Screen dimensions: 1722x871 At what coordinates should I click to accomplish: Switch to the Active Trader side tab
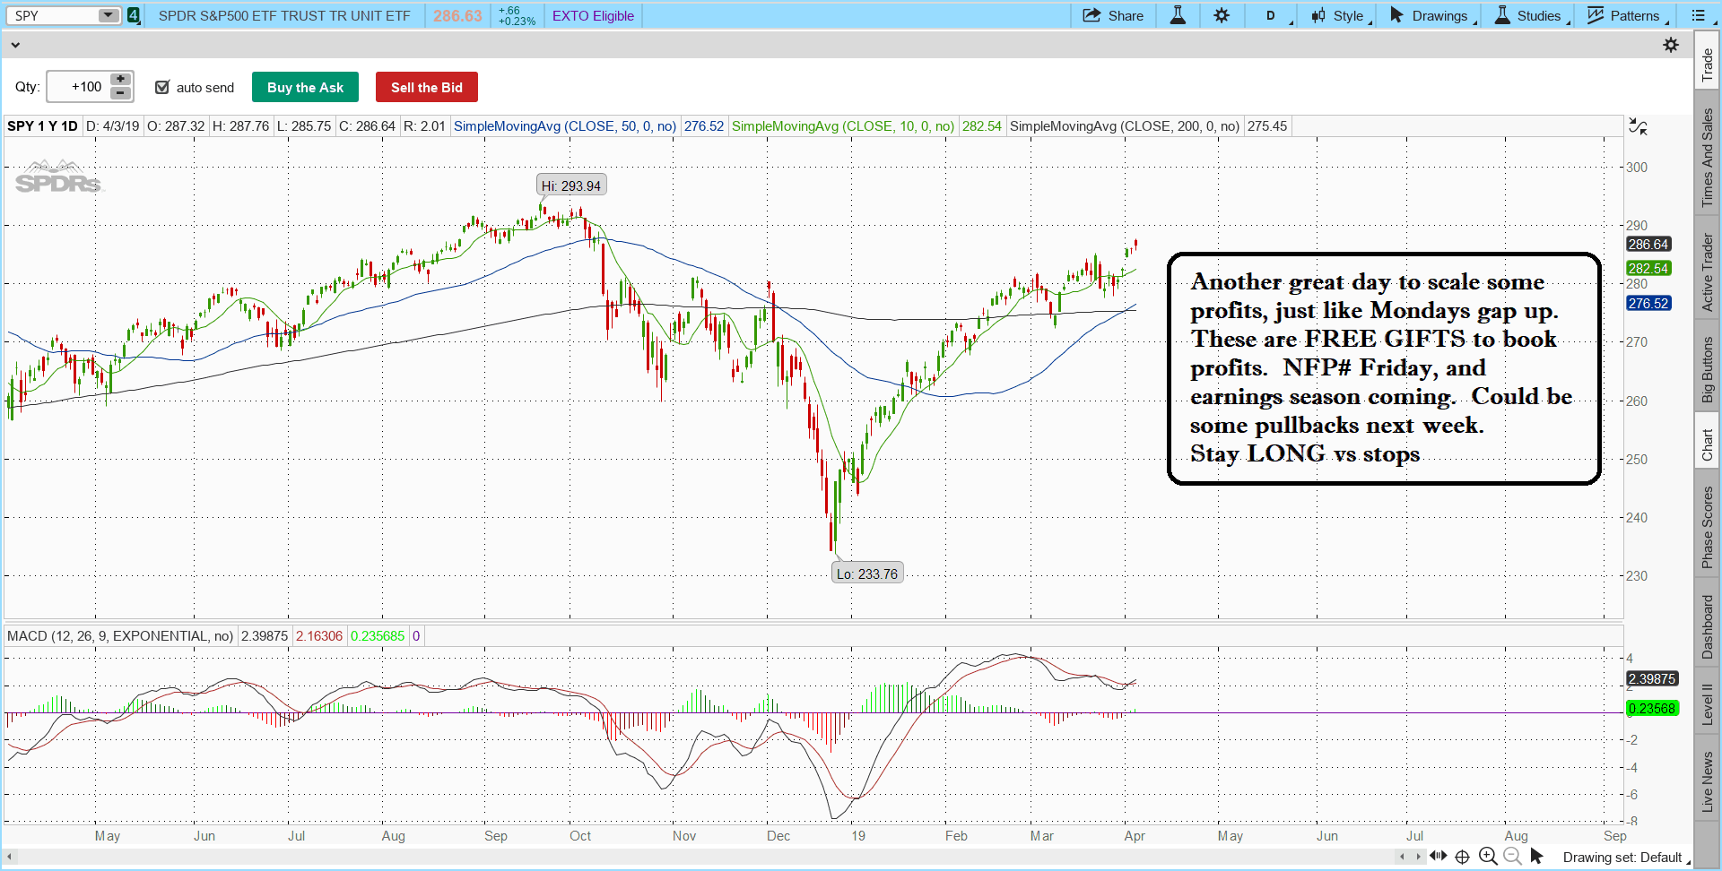click(x=1708, y=272)
